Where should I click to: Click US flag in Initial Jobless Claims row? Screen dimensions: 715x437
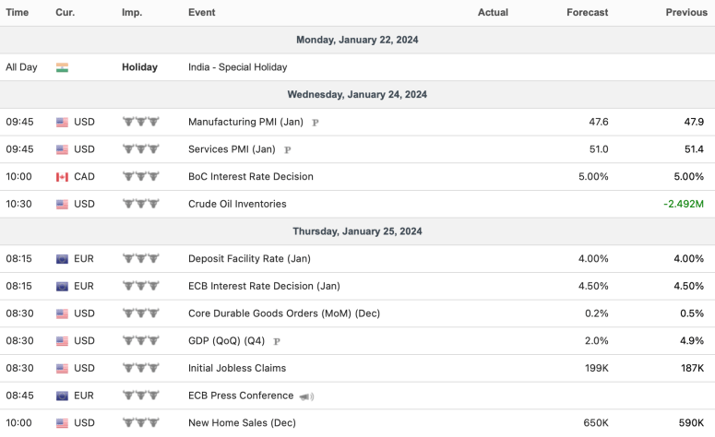click(x=62, y=369)
